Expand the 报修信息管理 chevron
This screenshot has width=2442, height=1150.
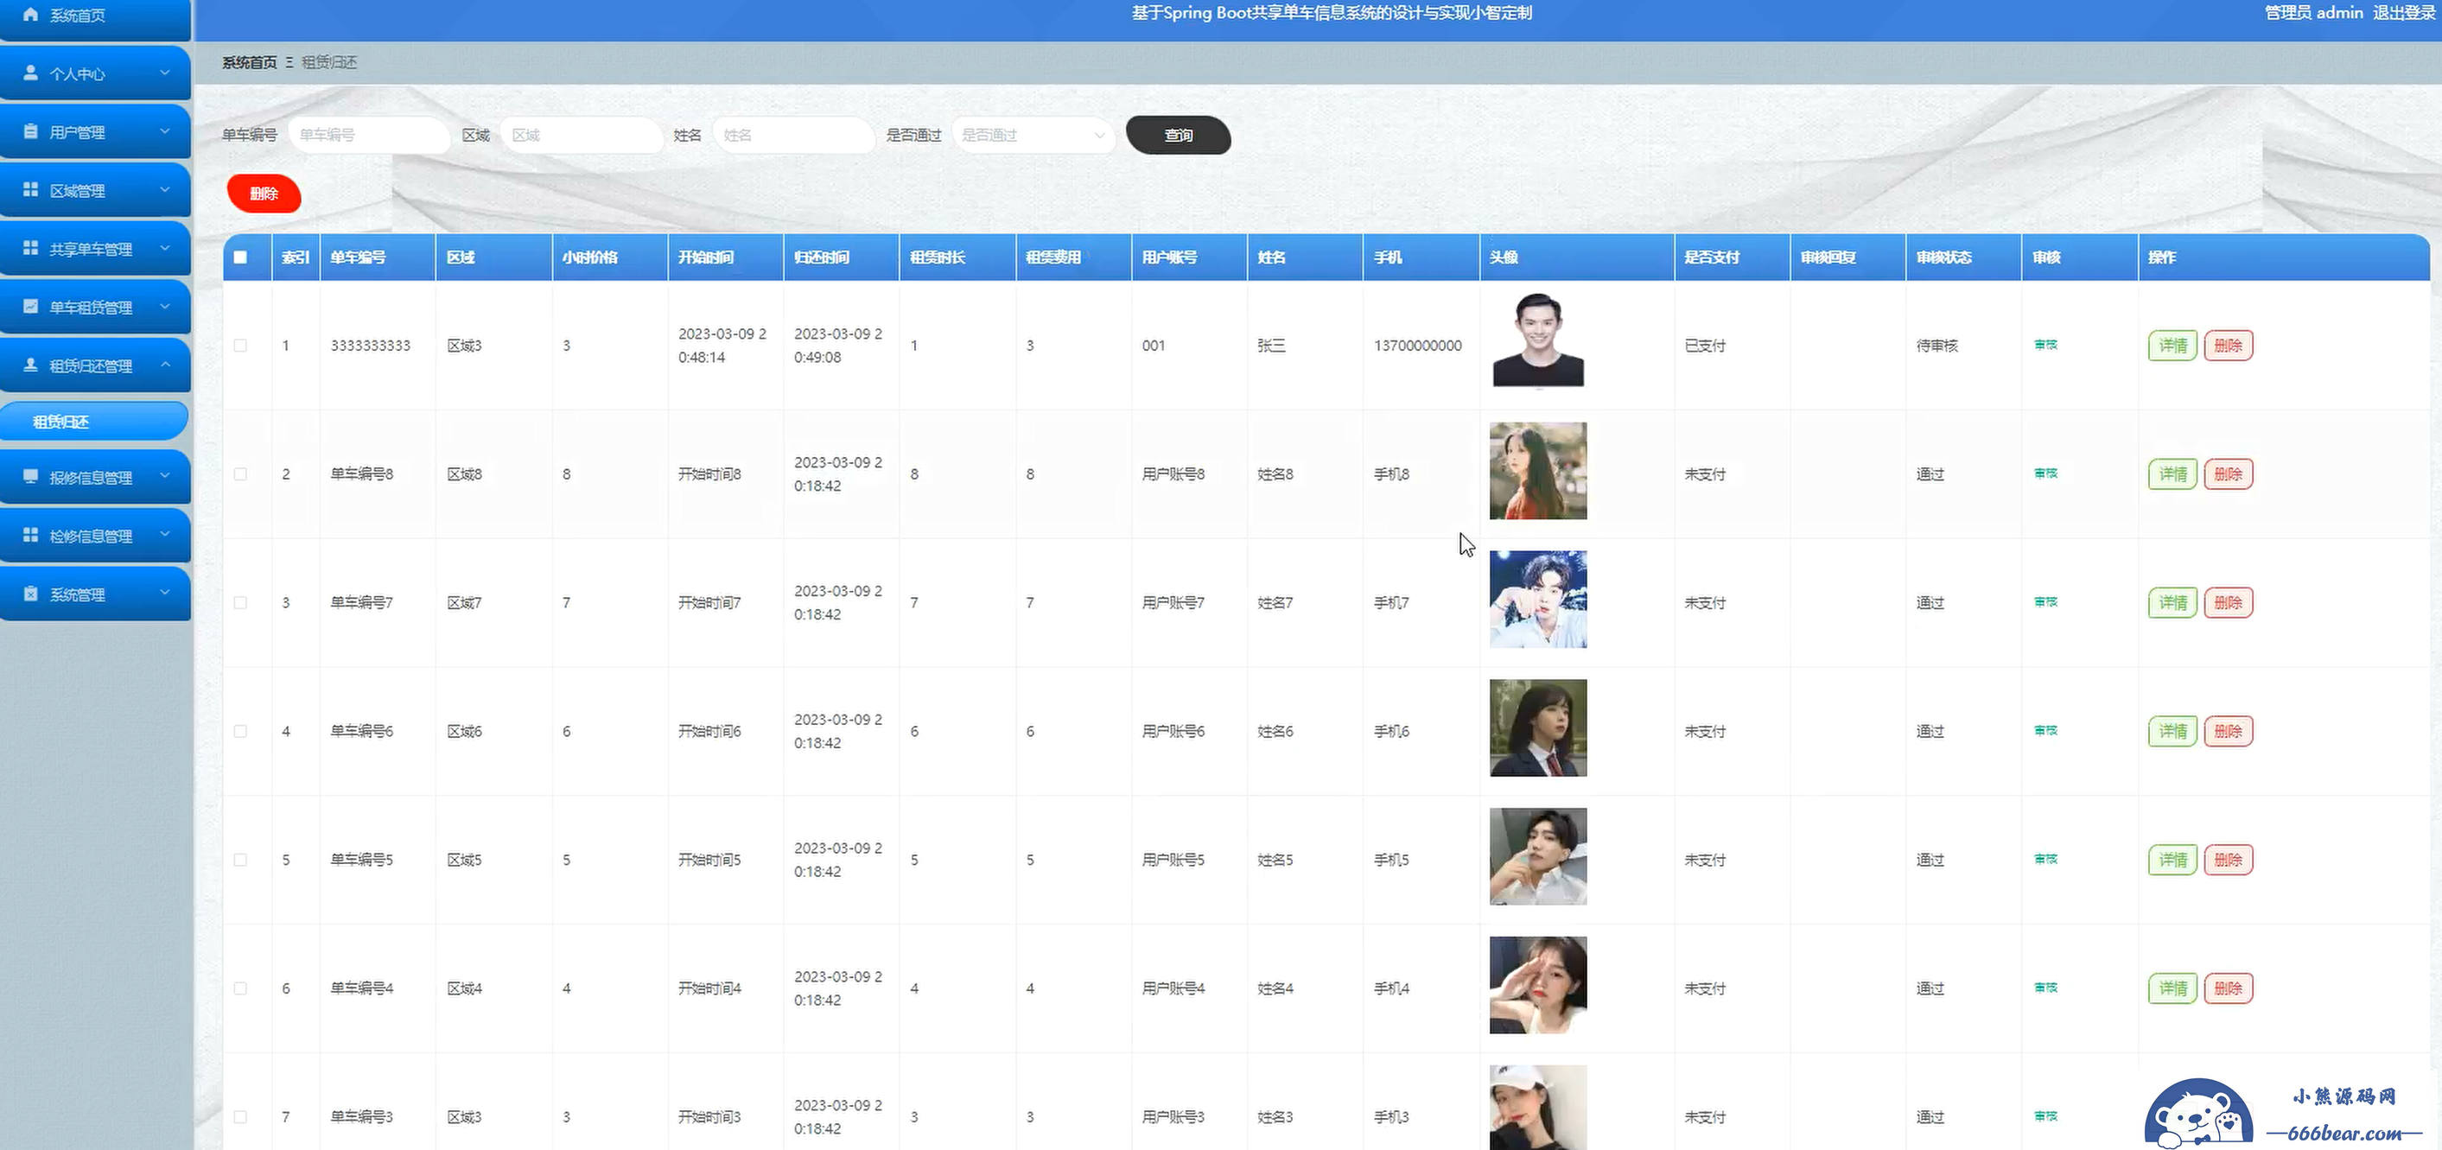click(165, 477)
